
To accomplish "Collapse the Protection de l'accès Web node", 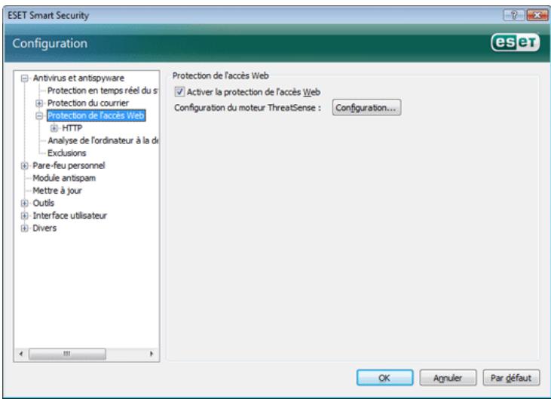I will pyautogui.click(x=39, y=115).
